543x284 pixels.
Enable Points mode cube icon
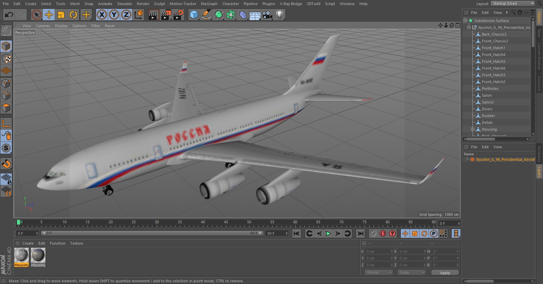(6, 83)
